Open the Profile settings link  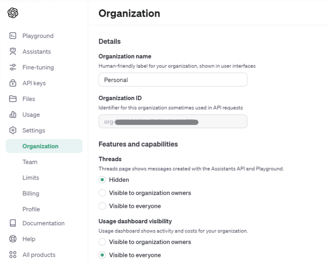point(31,209)
